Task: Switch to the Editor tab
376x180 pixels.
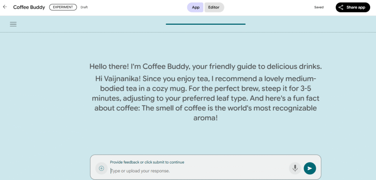Action: tap(214, 7)
